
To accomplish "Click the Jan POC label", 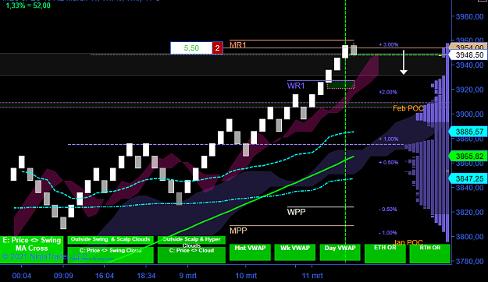I will click(x=408, y=242).
